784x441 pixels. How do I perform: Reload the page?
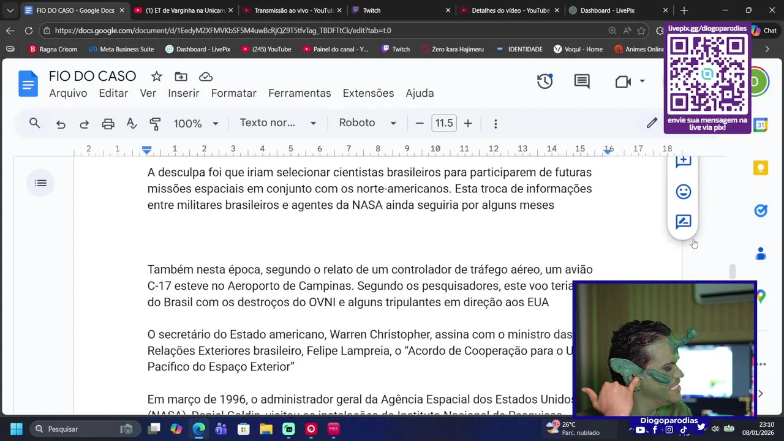click(x=29, y=31)
